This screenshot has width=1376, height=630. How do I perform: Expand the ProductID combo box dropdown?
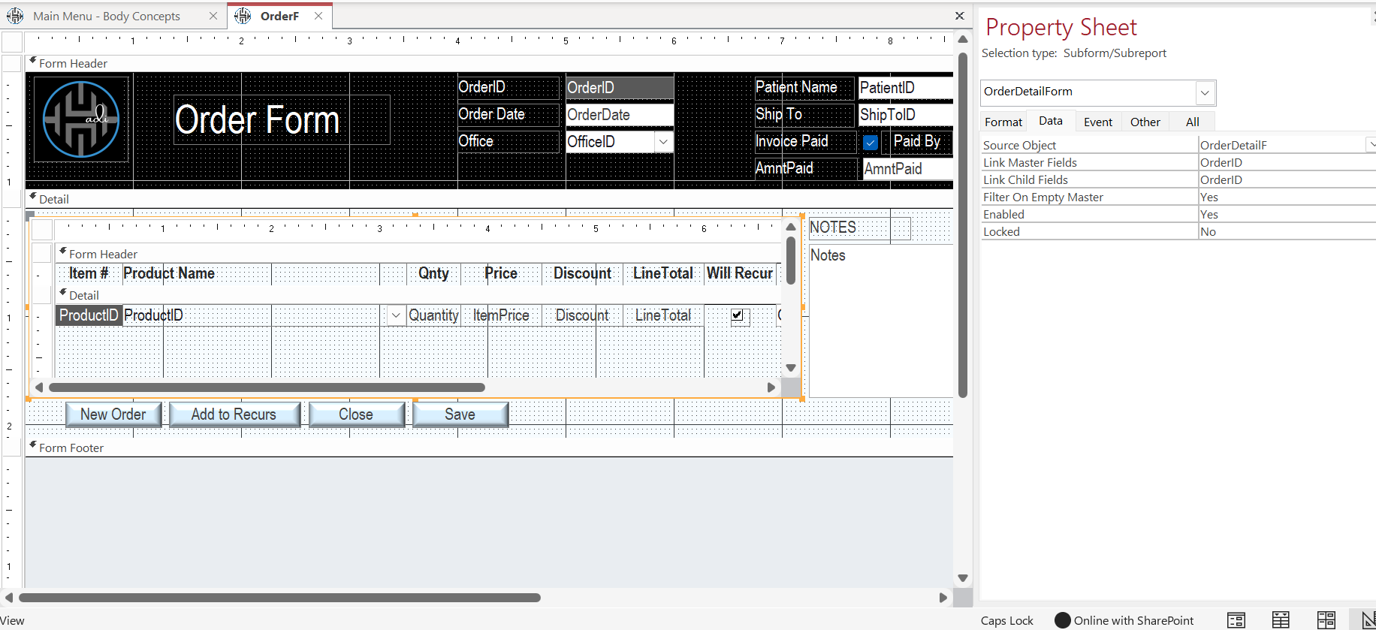pyautogui.click(x=396, y=315)
